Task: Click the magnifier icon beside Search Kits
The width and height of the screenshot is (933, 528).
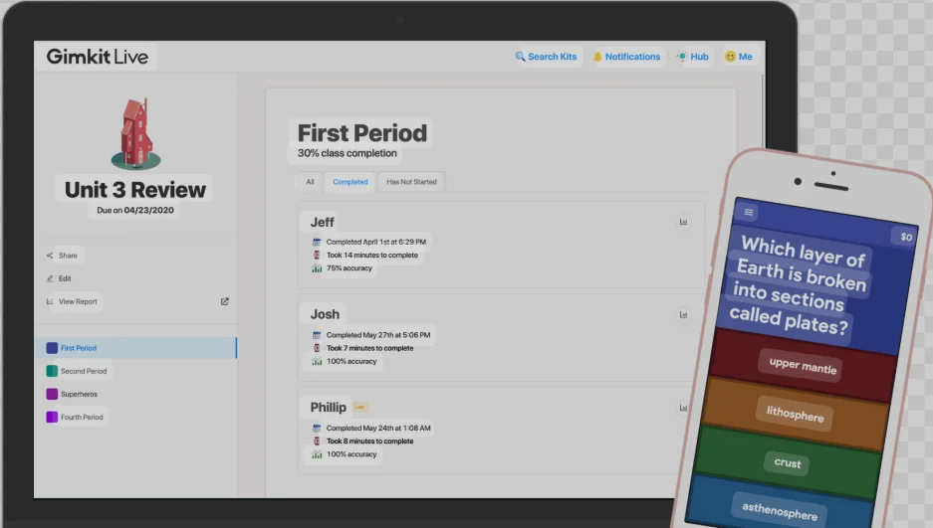Action: coord(520,57)
